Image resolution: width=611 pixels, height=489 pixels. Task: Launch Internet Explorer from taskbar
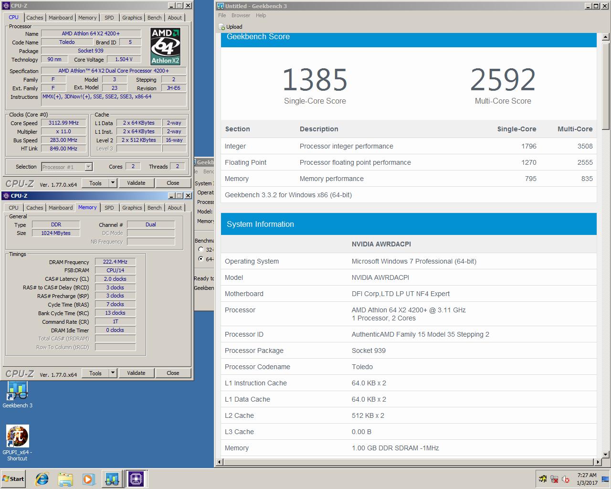point(42,479)
